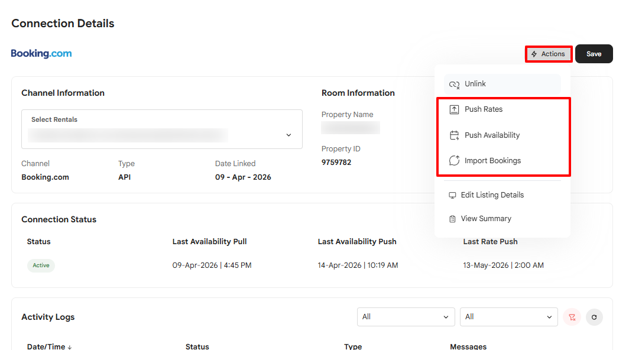Click Last Availability Push timestamp 14-Apr-2026
Screen dimensions: 629x350
(x=358, y=265)
